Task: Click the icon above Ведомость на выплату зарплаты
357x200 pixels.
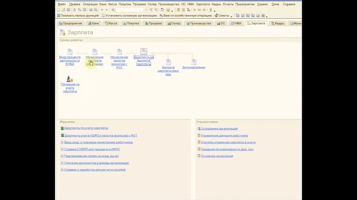Action: (x=144, y=52)
